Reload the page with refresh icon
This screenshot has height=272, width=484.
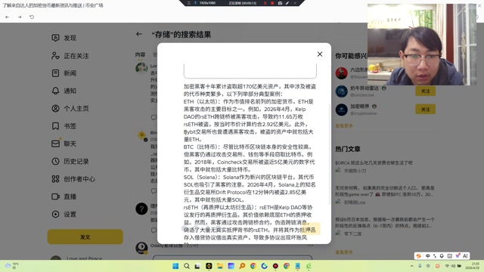pos(32,17)
